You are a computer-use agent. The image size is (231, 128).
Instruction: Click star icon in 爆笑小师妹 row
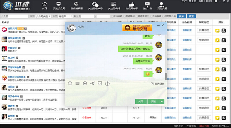click(x=217, y=98)
